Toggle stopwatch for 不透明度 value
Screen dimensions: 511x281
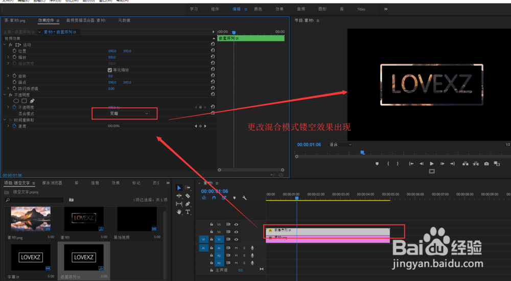click(14, 107)
